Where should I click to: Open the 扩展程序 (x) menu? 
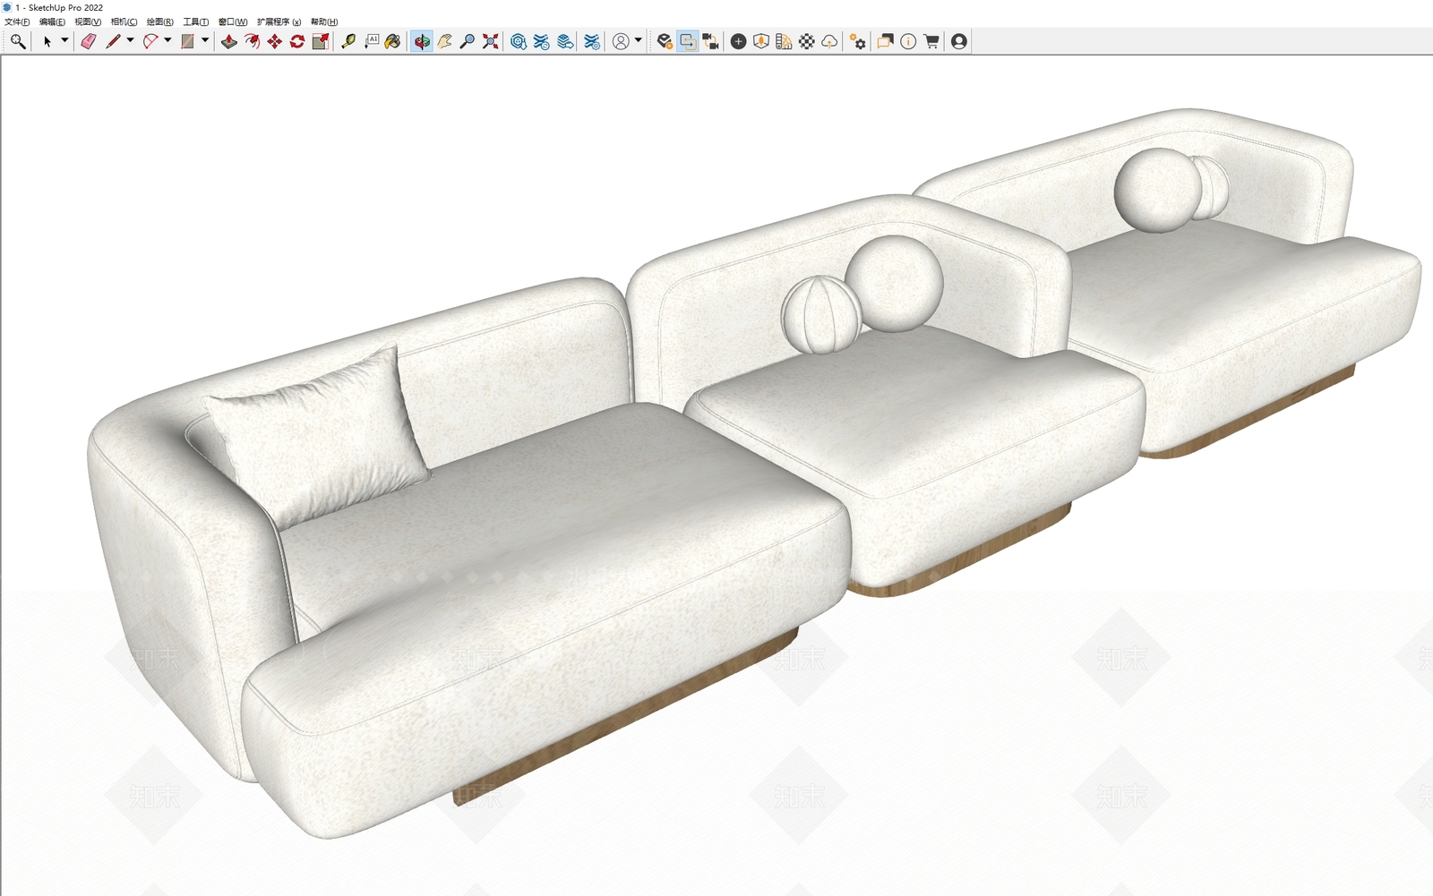coord(279,21)
